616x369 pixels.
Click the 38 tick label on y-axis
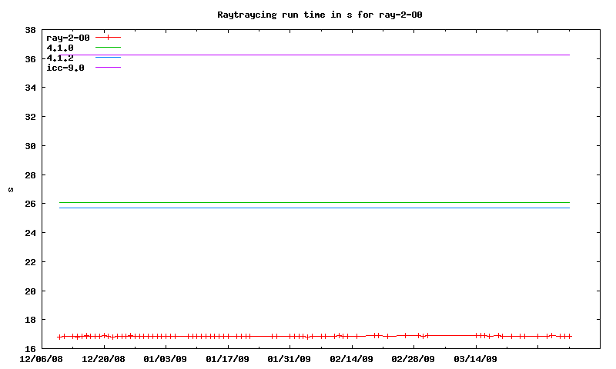pyautogui.click(x=30, y=30)
